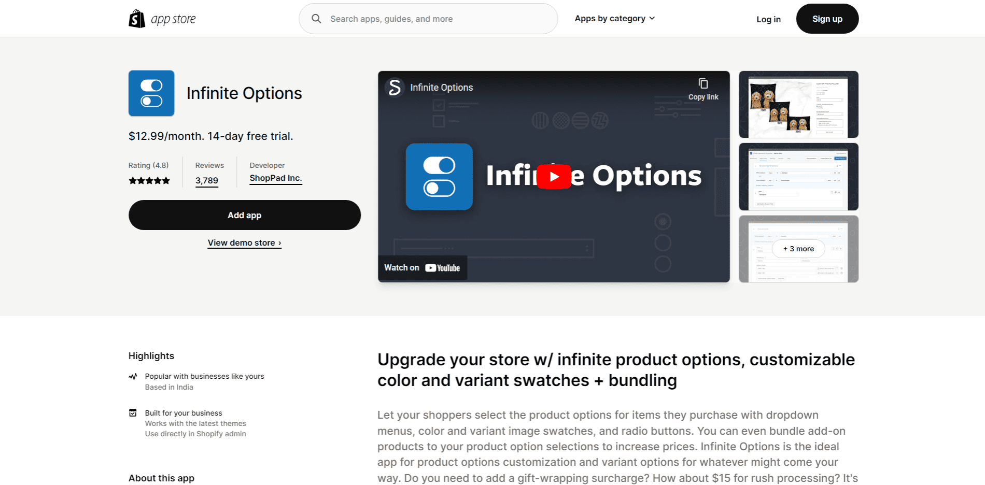Screen dimensions: 985x485
Task: Open the dog pillow screenshot thumbnail
Action: [798, 104]
